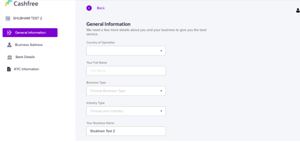This screenshot has height=142, width=300.
Task: Click the store icon beside SHUBHAM TEST 2
Action: [x=8, y=18]
